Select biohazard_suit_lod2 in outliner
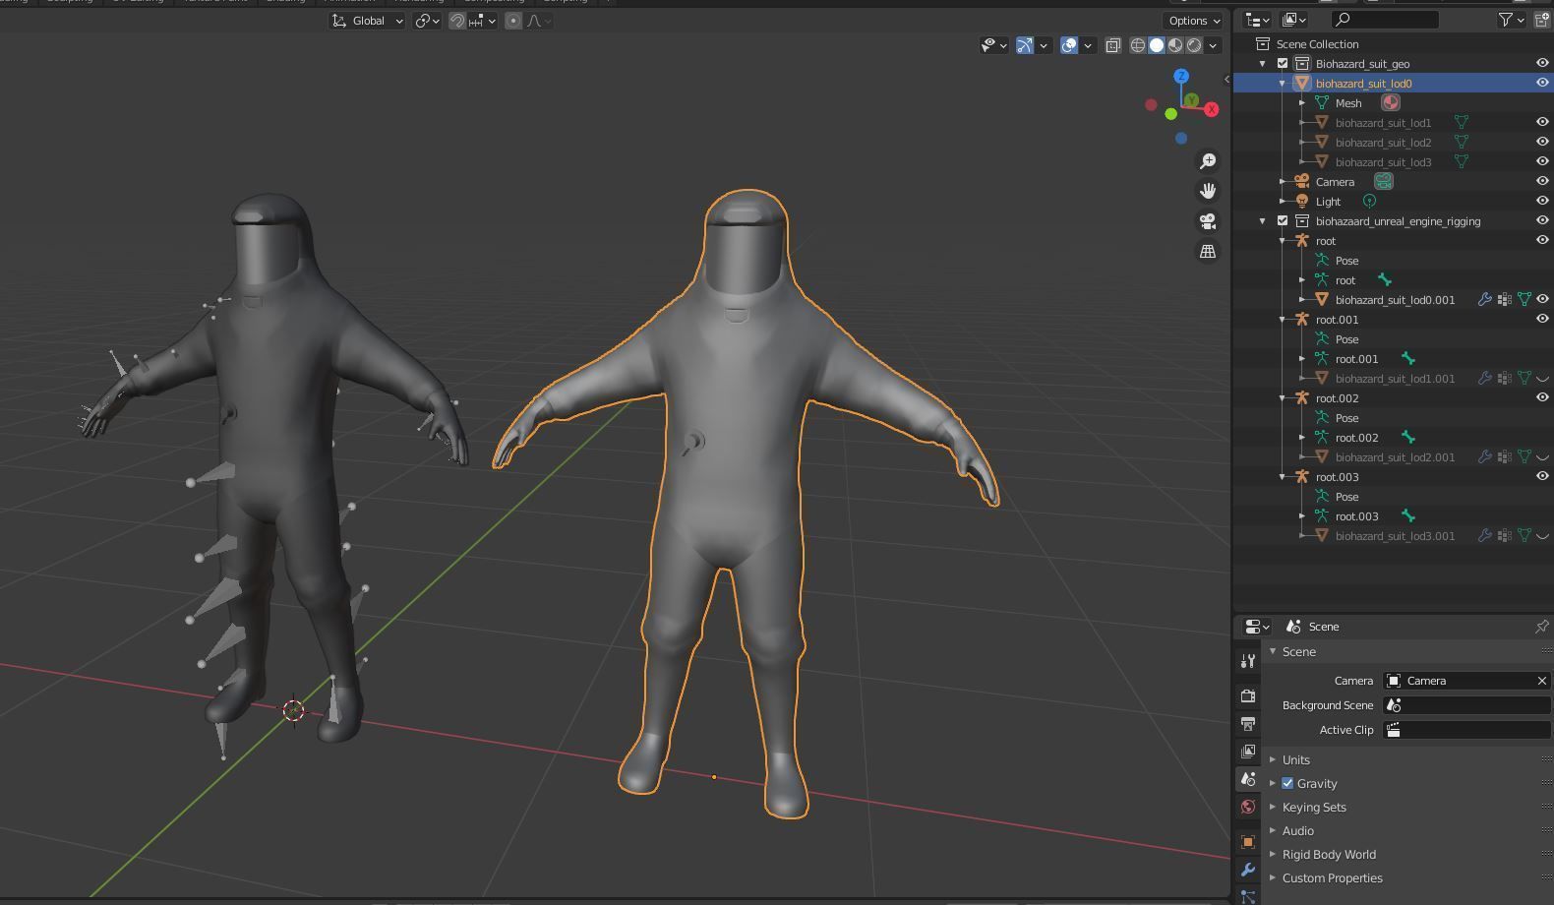 pyautogui.click(x=1383, y=142)
